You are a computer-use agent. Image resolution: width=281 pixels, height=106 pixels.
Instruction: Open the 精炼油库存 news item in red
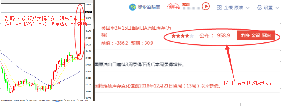coord(157,86)
